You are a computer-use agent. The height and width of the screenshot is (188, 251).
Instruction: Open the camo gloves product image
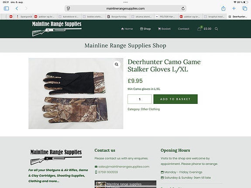coord(76,93)
